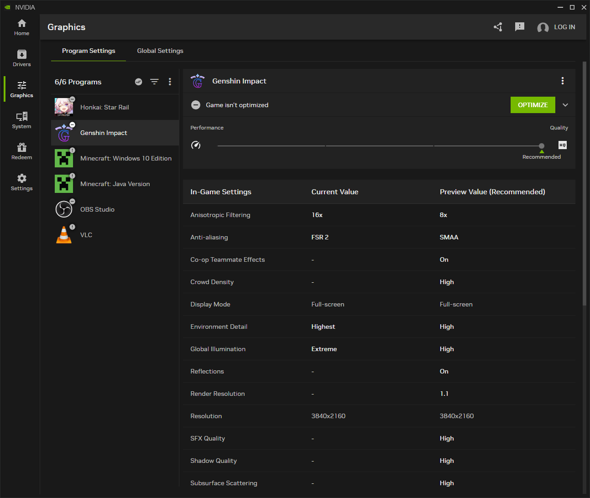Click the preview value 8x

point(444,215)
